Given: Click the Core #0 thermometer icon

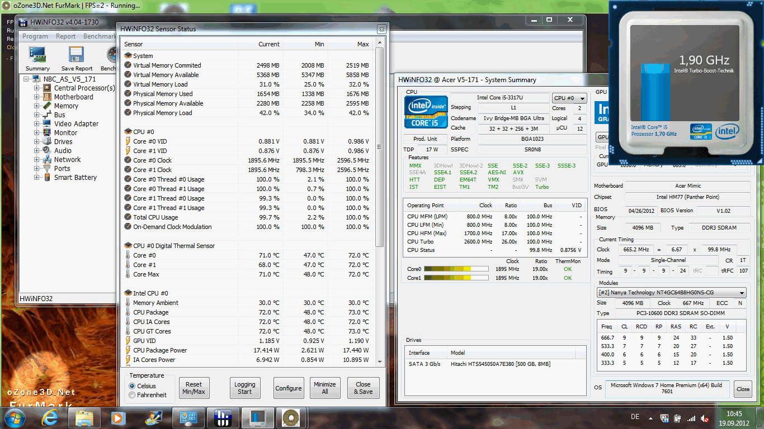Looking at the screenshot, I should (128, 255).
